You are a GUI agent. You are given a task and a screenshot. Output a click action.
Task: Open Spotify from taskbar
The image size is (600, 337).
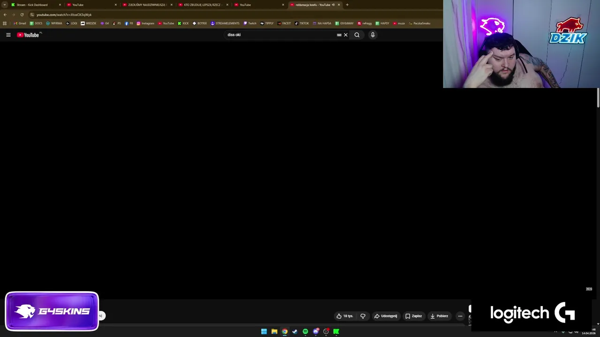coord(305,331)
